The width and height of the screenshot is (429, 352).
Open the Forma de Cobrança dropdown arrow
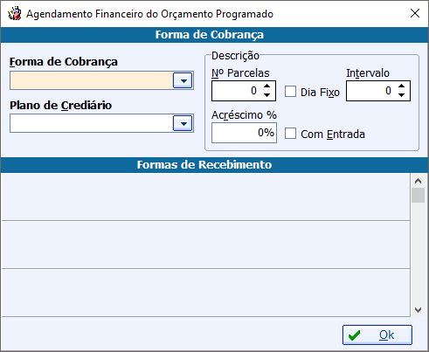click(x=183, y=80)
